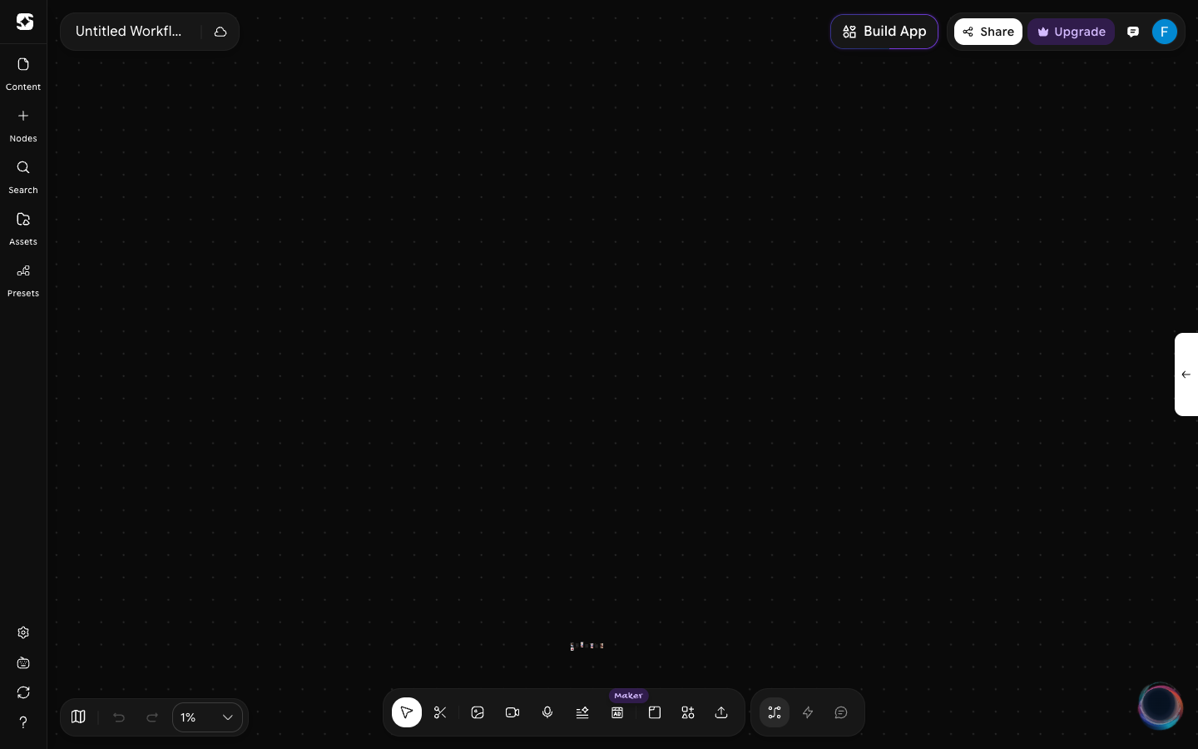1198x749 pixels.
Task: Undo the last action
Action: (x=119, y=717)
